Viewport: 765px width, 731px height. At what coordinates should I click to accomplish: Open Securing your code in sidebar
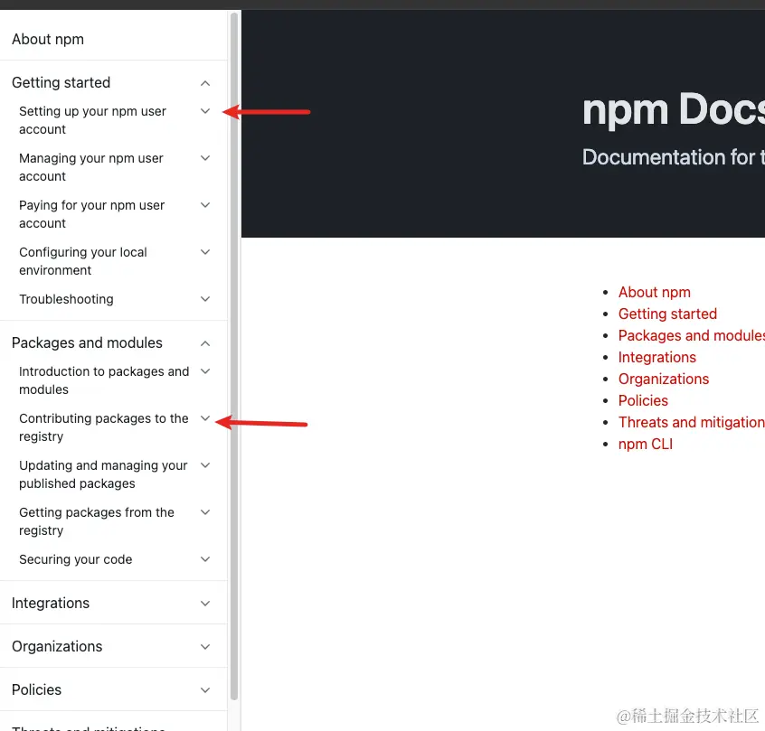tap(76, 559)
